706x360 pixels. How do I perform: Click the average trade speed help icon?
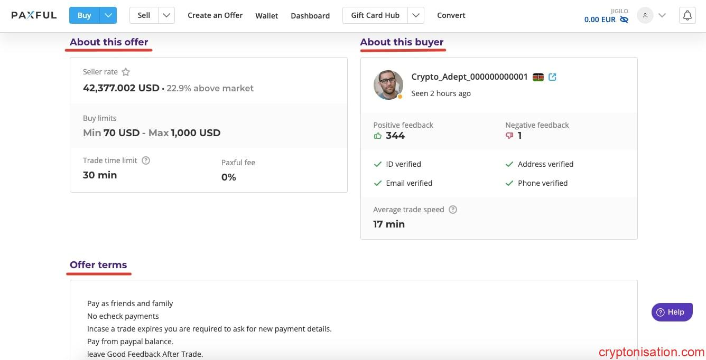[453, 210]
